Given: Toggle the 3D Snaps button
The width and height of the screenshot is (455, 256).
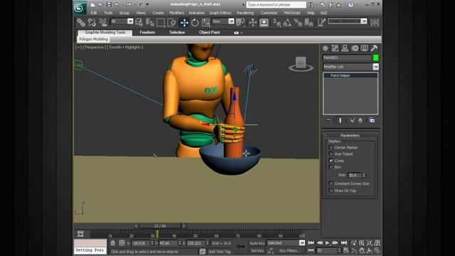Looking at the screenshot, I should point(277,22).
